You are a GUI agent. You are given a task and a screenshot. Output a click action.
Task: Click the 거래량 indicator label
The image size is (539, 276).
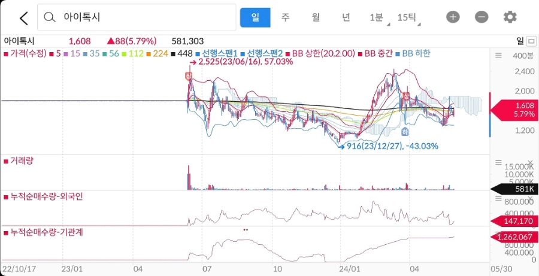(x=19, y=160)
